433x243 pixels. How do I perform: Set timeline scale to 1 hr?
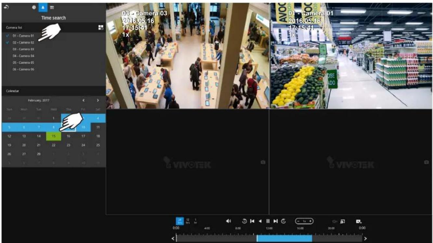pyautogui.click(x=196, y=221)
